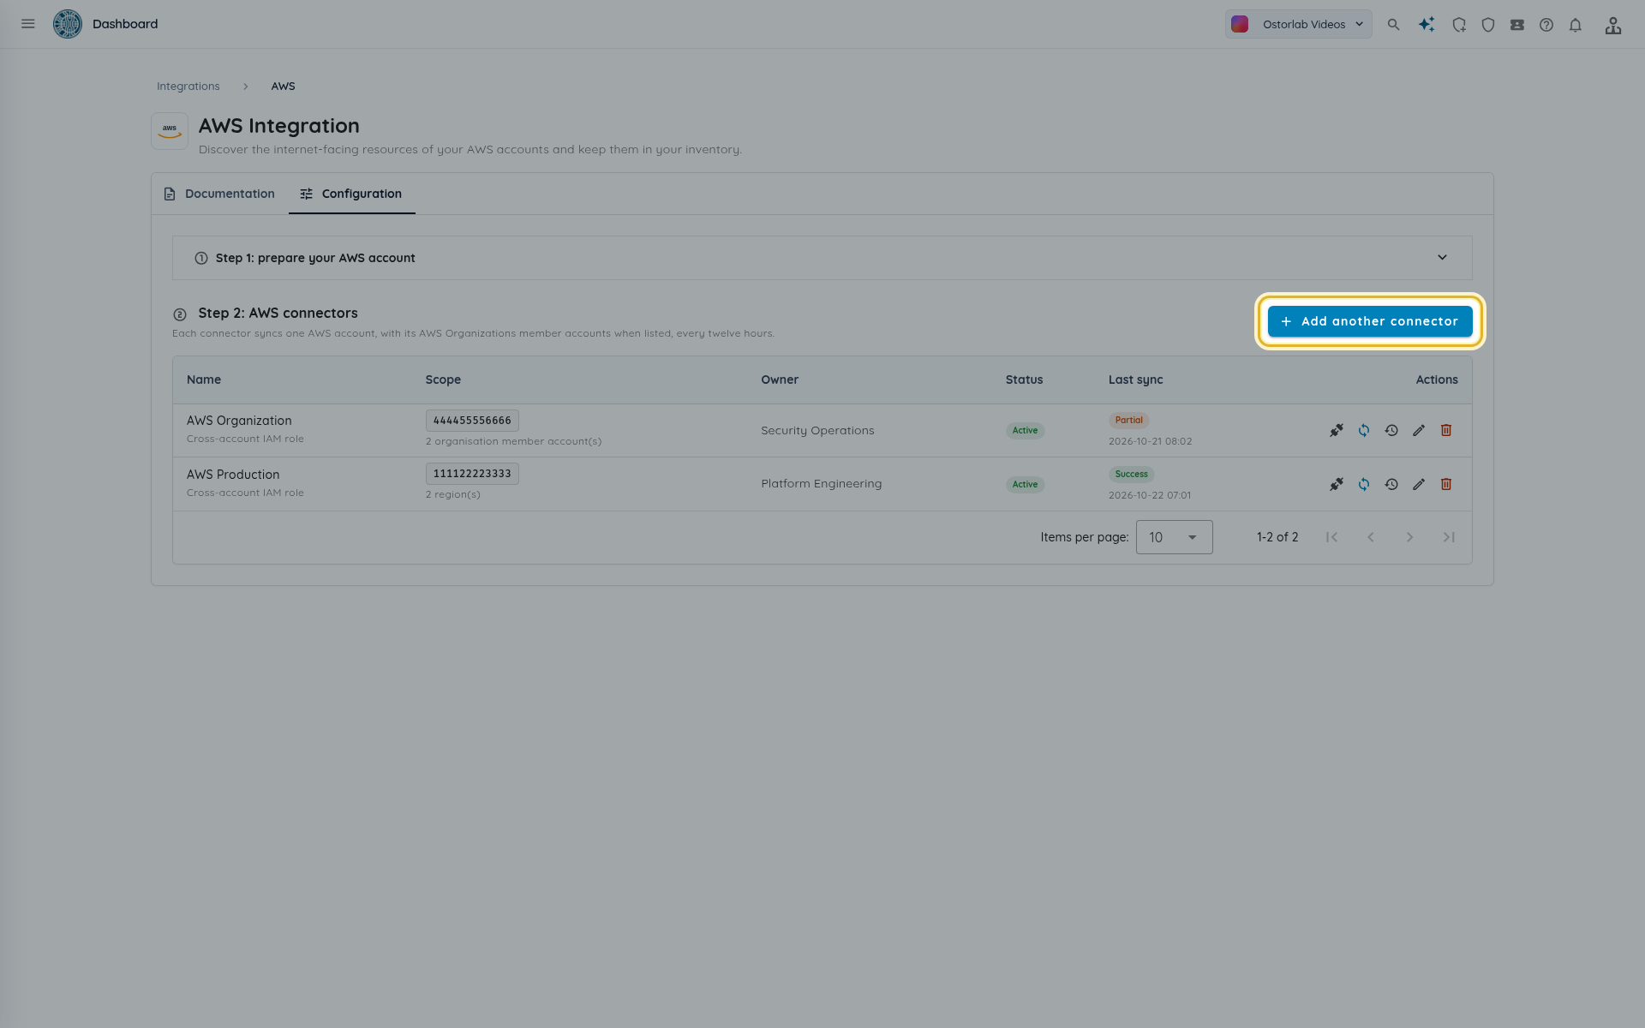This screenshot has width=1645, height=1028.
Task: Click Add another connector button
Action: point(1370,321)
